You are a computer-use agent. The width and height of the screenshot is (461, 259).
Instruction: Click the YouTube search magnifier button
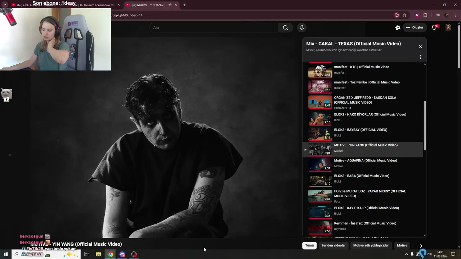[x=286, y=28]
